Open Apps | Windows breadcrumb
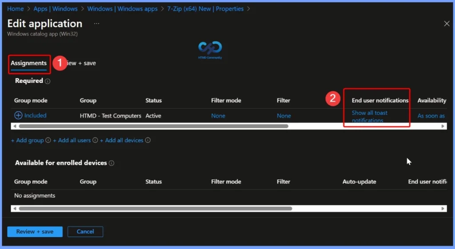The height and width of the screenshot is (249, 455). click(x=56, y=9)
